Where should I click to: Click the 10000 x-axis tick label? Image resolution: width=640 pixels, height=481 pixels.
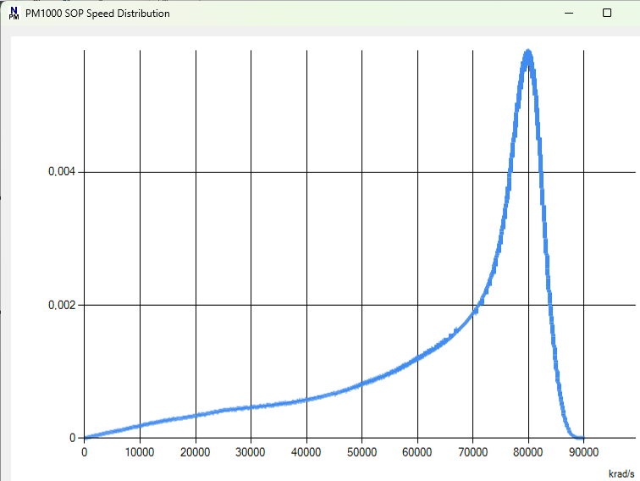140,453
